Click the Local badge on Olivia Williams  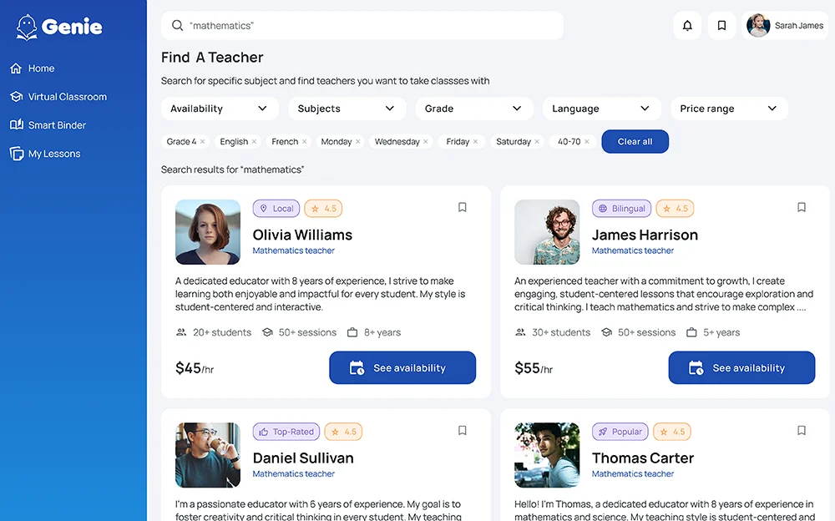coord(276,209)
